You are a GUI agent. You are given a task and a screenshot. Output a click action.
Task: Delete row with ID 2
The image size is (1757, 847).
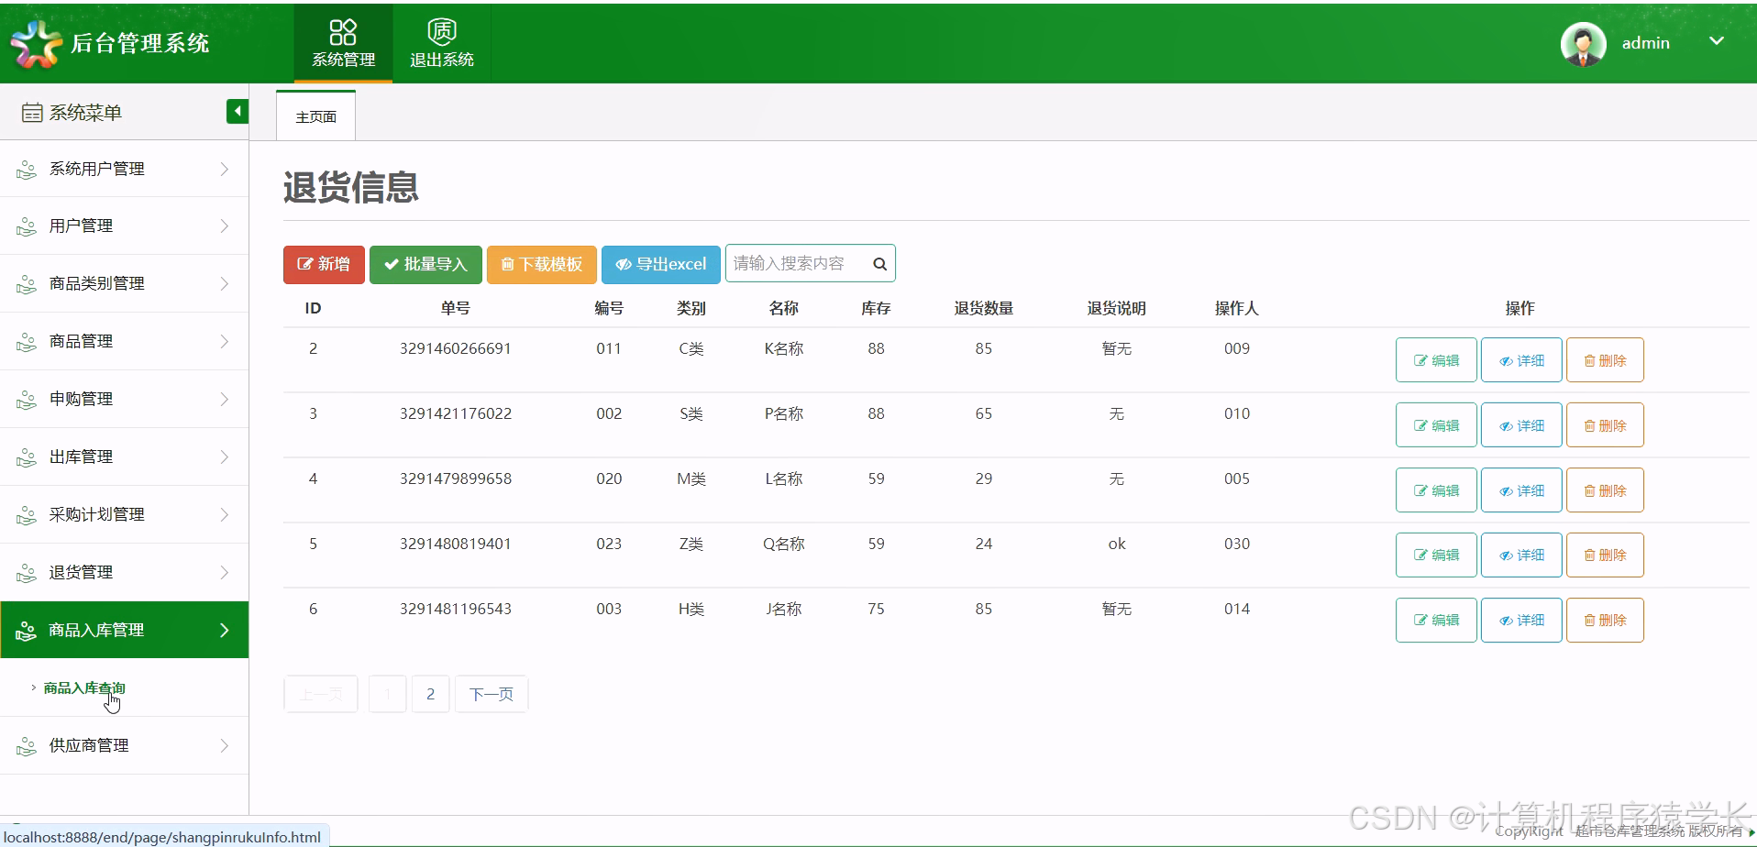coord(1605,360)
